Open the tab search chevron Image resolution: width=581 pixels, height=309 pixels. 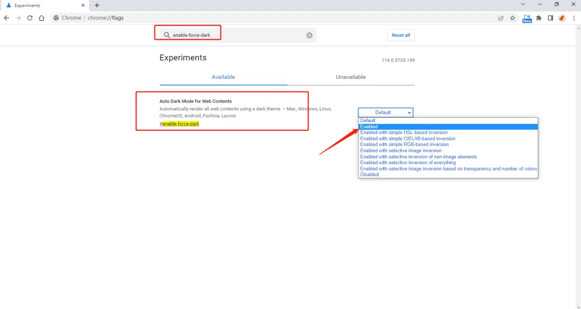[x=523, y=4]
